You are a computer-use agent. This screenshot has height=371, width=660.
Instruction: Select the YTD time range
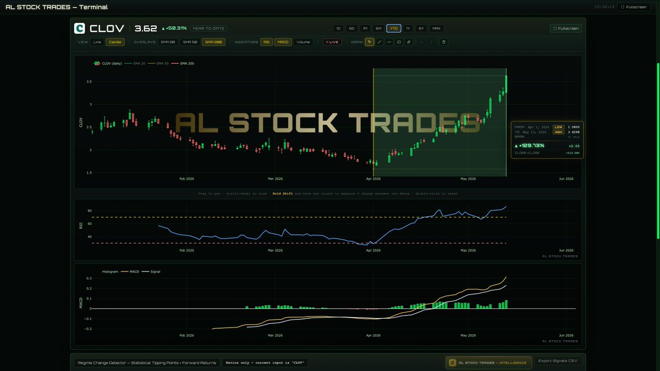393,28
